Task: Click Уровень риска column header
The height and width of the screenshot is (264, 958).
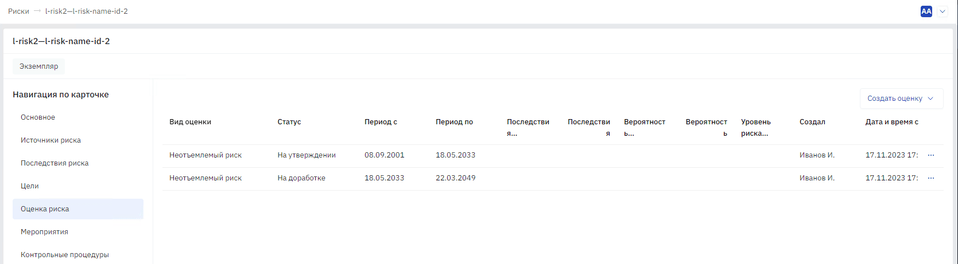Action: point(755,128)
